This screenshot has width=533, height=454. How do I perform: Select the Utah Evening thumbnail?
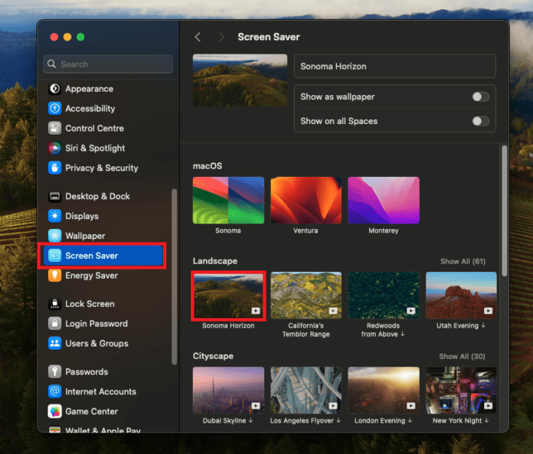click(x=461, y=296)
